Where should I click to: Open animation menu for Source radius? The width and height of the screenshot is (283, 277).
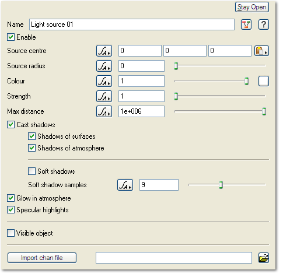pos(104,66)
